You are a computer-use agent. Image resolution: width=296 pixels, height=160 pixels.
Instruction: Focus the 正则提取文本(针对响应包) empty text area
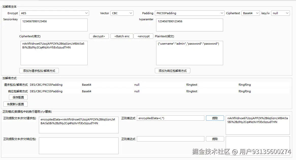point(79,146)
